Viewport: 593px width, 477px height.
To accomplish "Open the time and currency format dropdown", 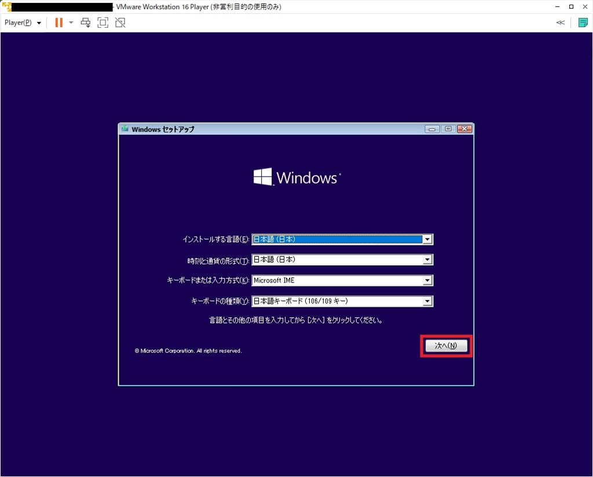I will (342, 260).
